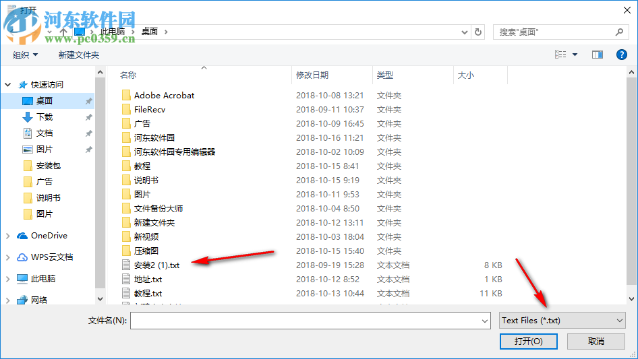Screen dimensions: 638x359
Task: Sort by 修改日期 column header
Action: pos(312,75)
